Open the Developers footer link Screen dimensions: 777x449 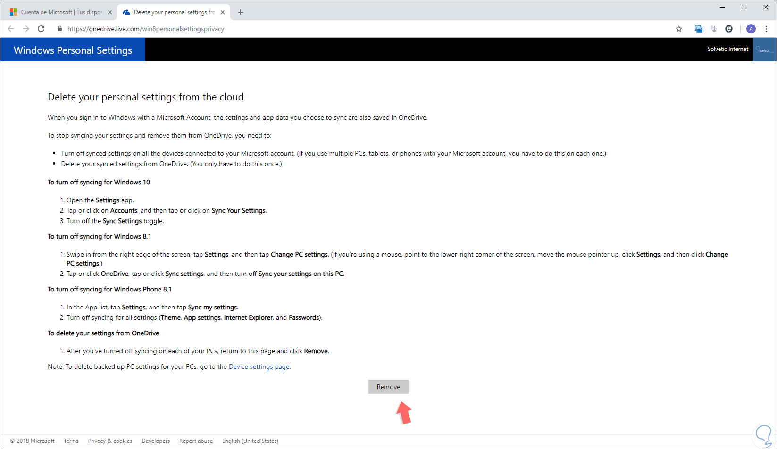click(x=156, y=441)
